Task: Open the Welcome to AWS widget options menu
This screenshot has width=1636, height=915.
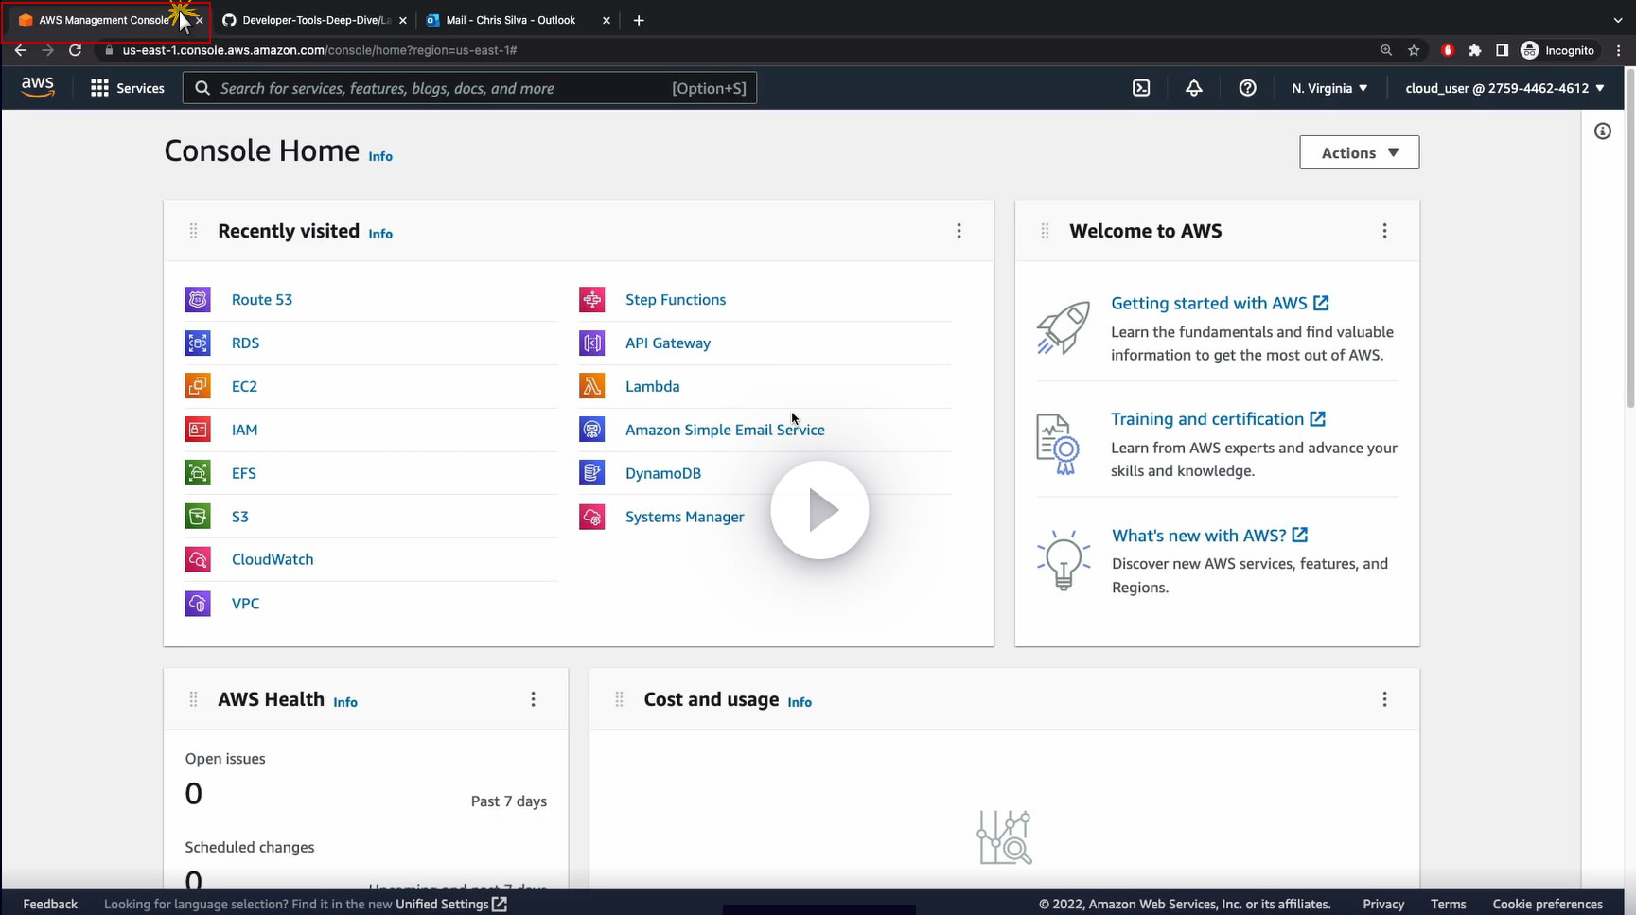Action: click(x=1384, y=231)
